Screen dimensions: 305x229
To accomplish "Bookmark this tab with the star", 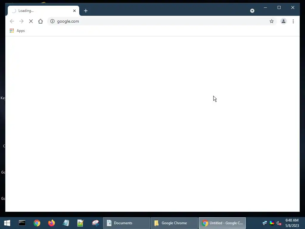I will (x=272, y=21).
